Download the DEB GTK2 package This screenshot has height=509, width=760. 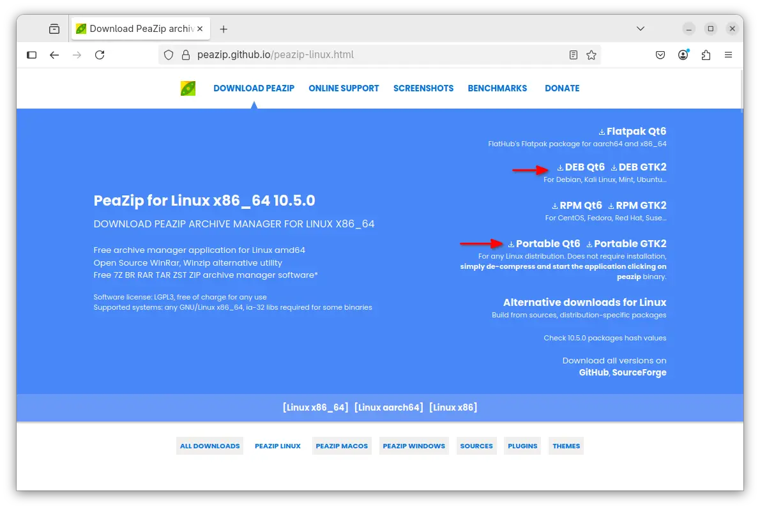[639, 167]
